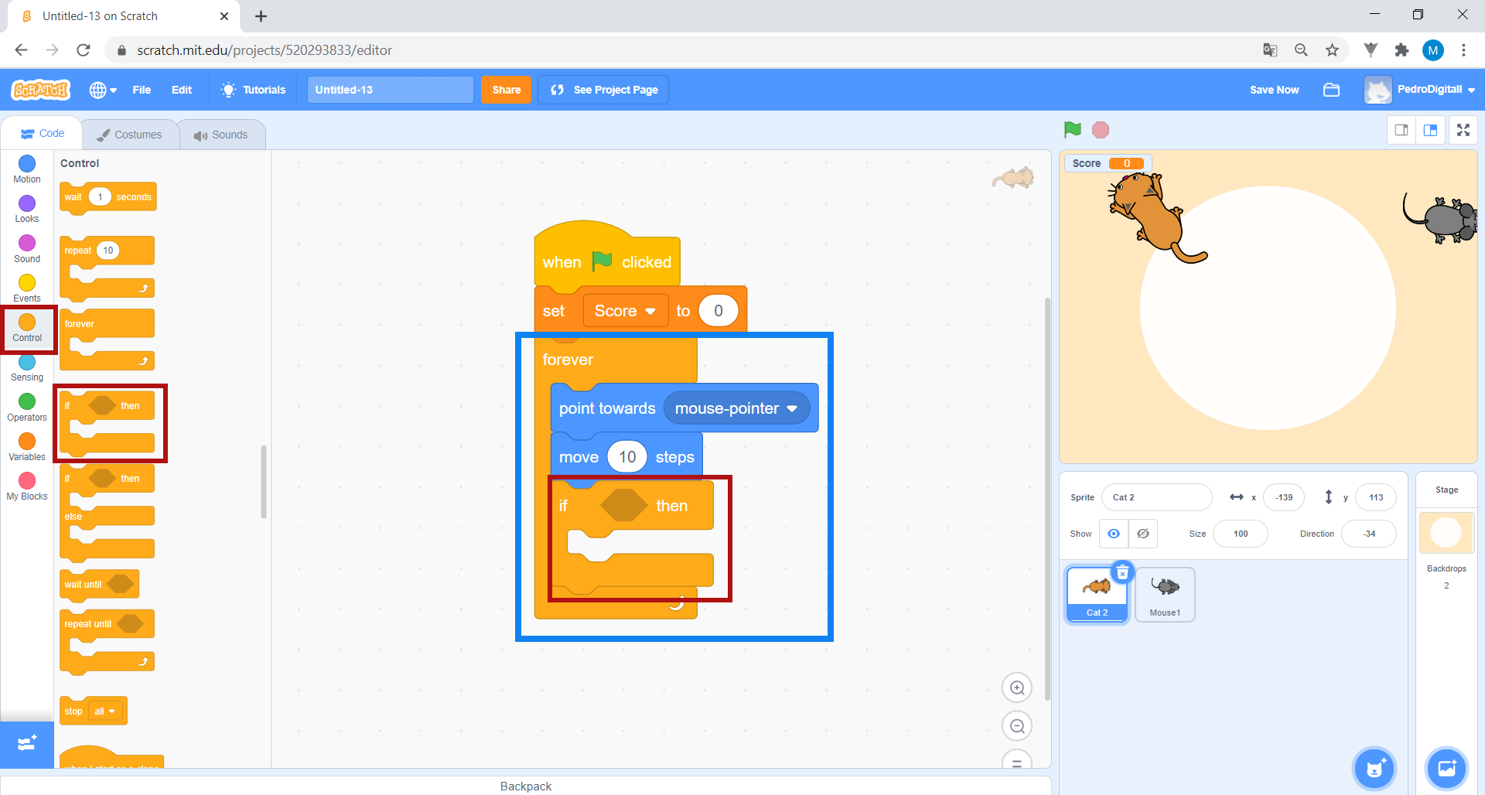Go to See Project Page

pos(603,90)
